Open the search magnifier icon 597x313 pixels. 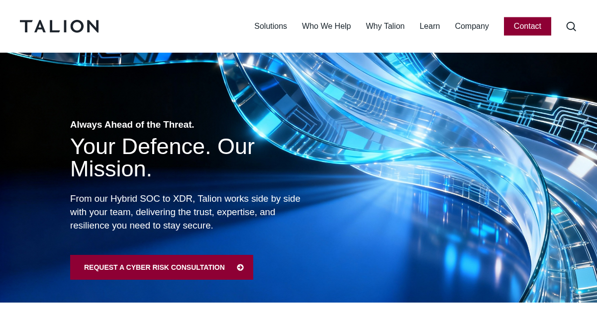(571, 26)
